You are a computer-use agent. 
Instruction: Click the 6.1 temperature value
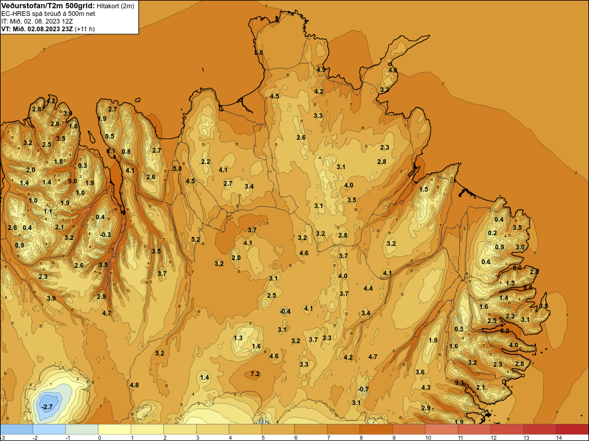pyautogui.click(x=111, y=151)
